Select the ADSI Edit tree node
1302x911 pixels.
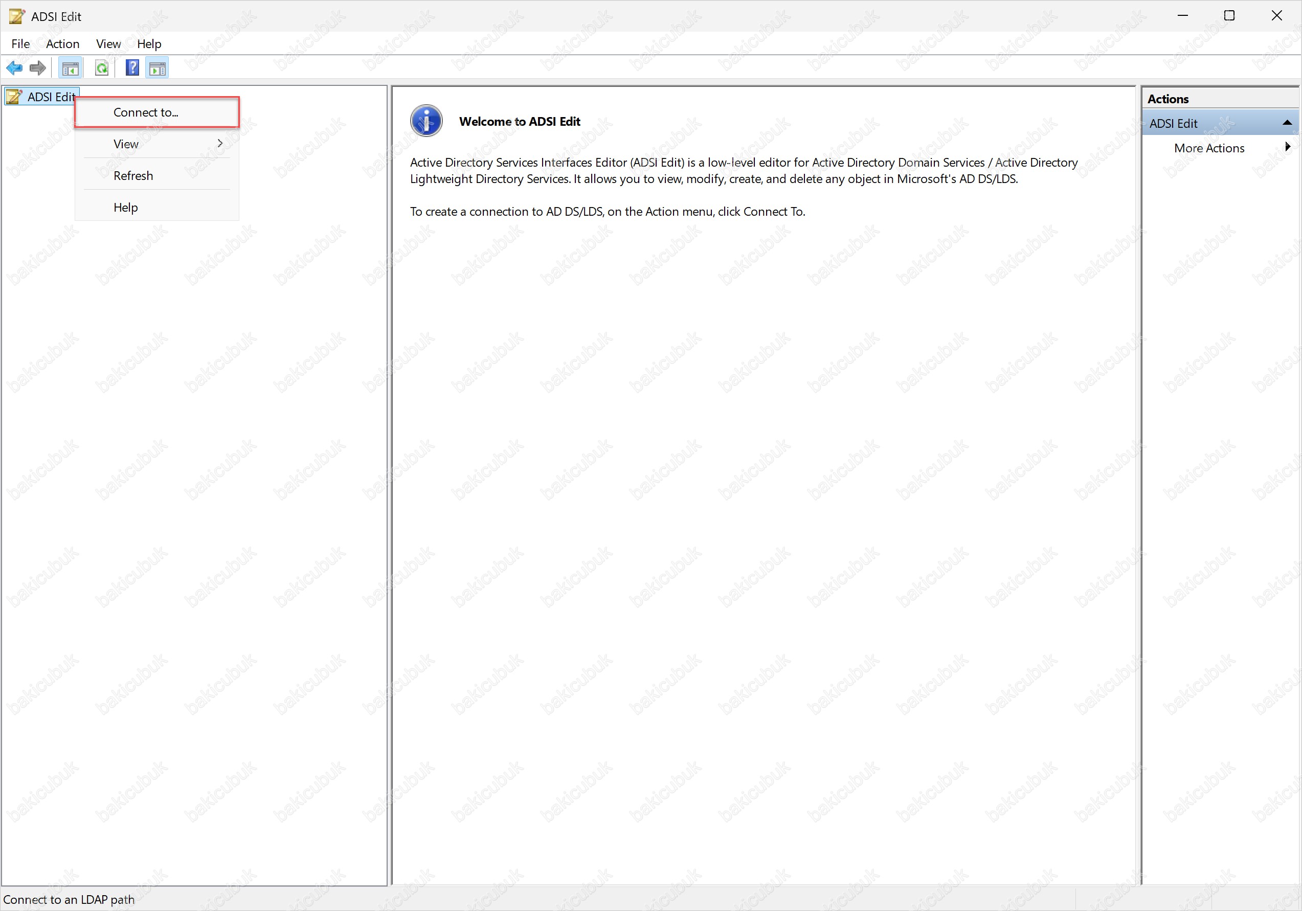tap(42, 97)
